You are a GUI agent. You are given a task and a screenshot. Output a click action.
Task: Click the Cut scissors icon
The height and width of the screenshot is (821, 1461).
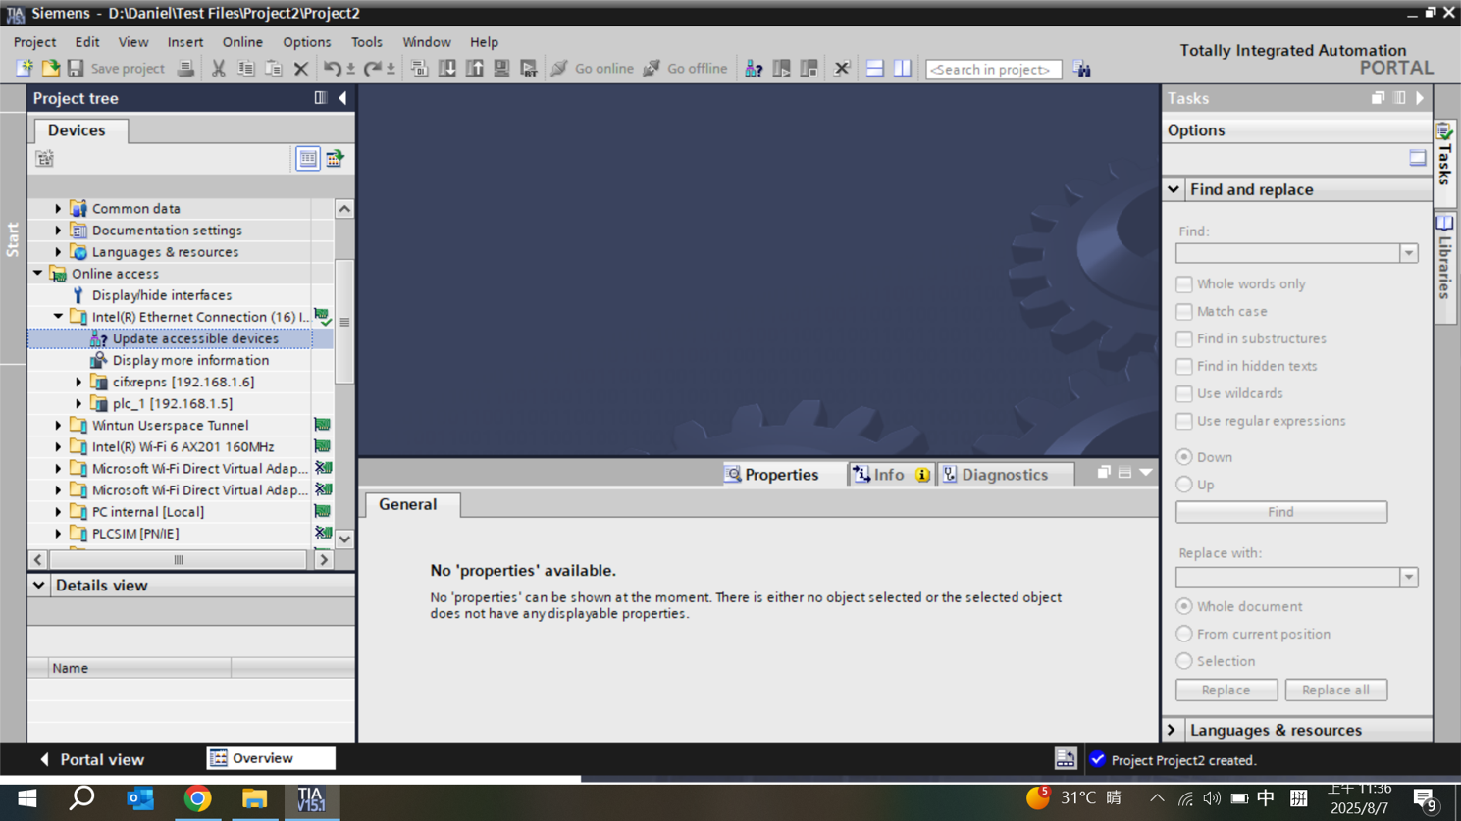219,69
